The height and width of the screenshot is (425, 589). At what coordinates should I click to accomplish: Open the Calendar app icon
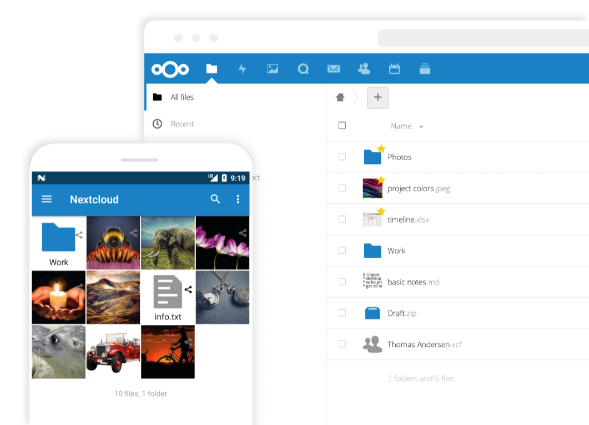(394, 69)
